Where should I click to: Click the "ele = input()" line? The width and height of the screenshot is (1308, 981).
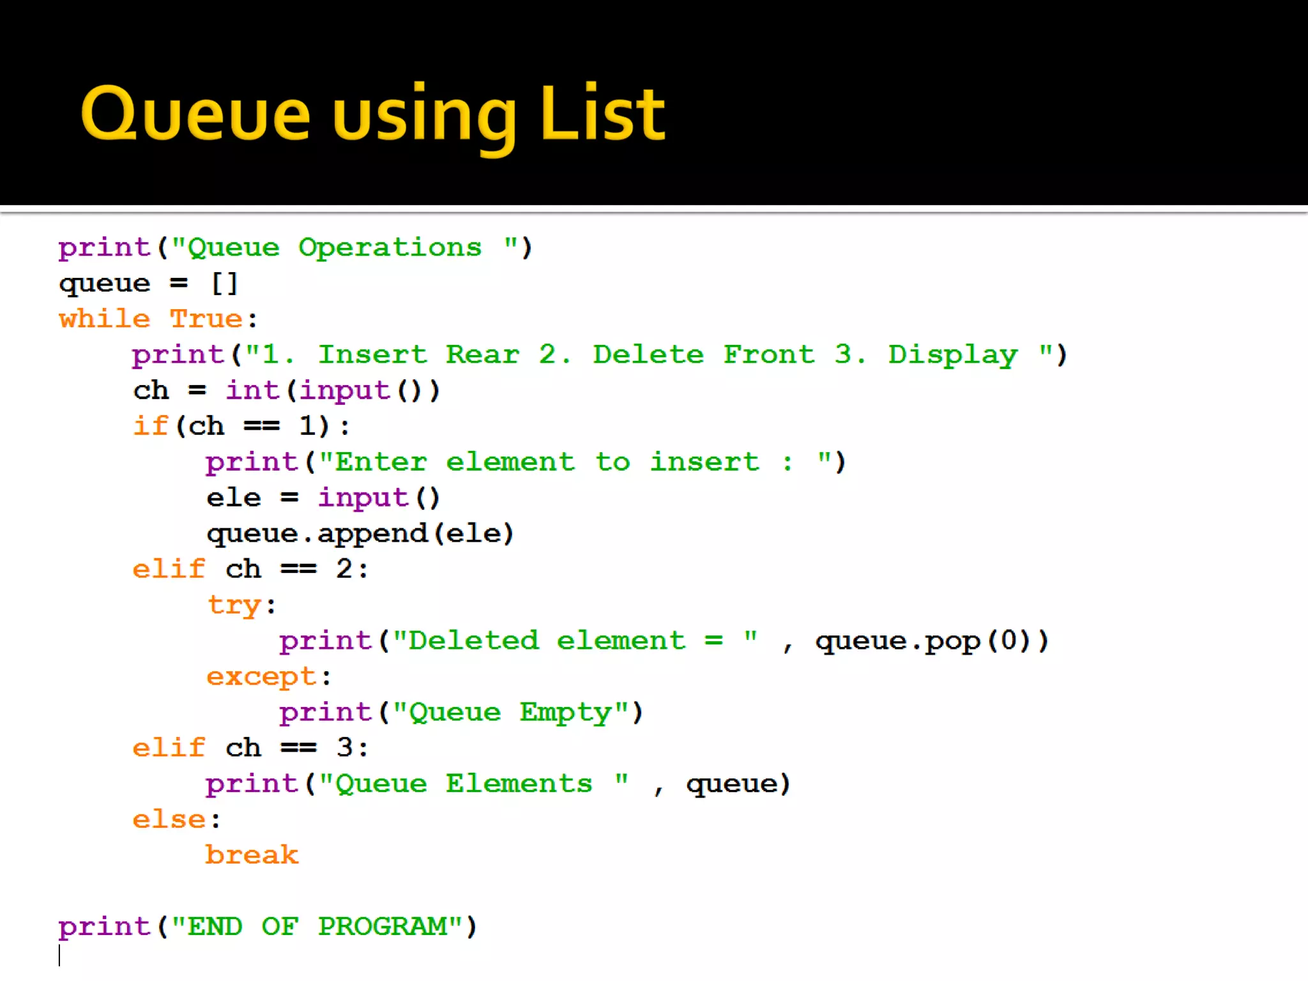click(x=323, y=498)
